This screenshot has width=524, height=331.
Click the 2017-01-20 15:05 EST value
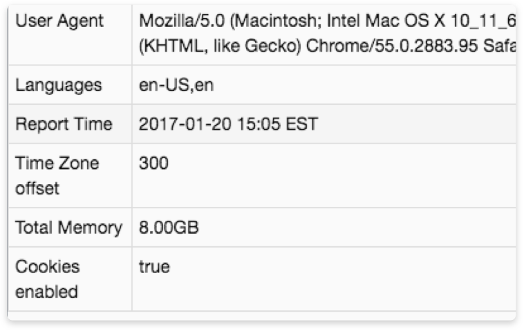pos(228,124)
